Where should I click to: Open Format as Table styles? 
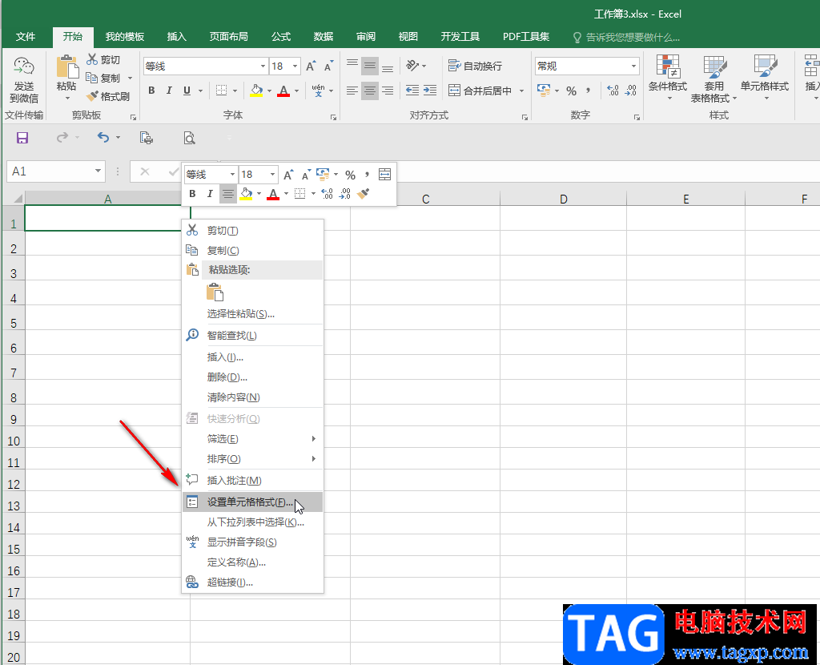point(713,79)
